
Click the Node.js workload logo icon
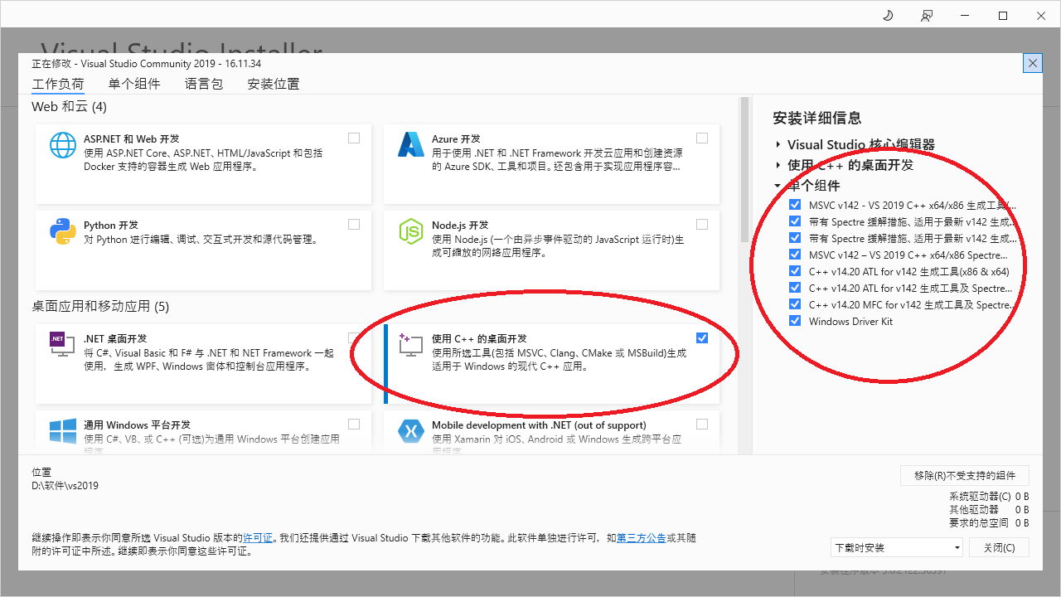(x=411, y=231)
